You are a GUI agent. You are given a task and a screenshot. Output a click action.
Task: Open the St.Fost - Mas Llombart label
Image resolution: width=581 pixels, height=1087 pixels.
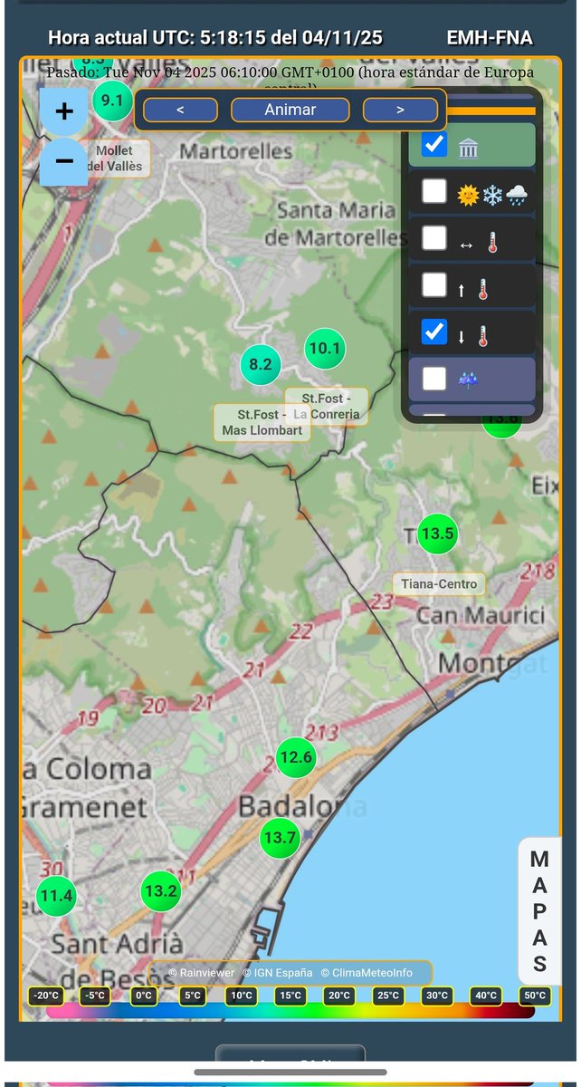click(x=262, y=422)
